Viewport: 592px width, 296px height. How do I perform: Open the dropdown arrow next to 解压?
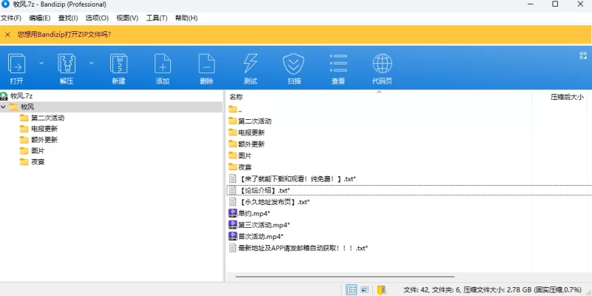(91, 63)
